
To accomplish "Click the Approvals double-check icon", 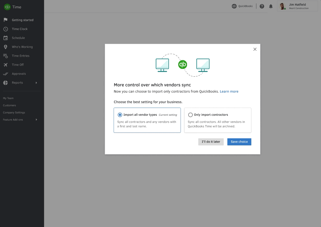I will tap(6, 74).
